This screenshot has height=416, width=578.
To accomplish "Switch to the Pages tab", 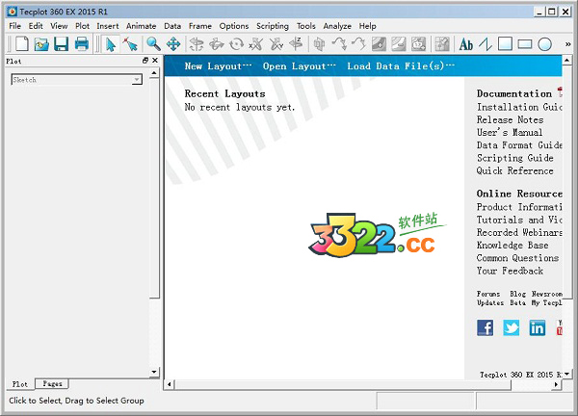I will click(x=52, y=384).
